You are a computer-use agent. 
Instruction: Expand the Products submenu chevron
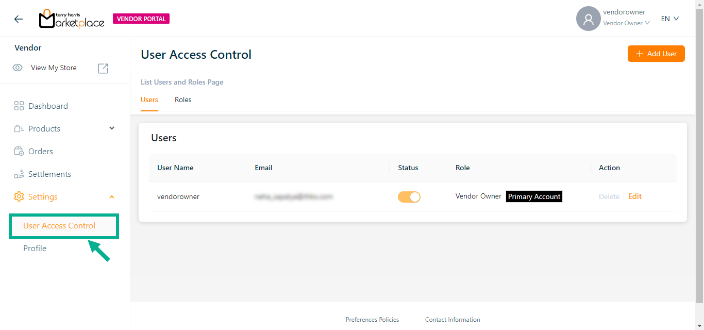112,128
